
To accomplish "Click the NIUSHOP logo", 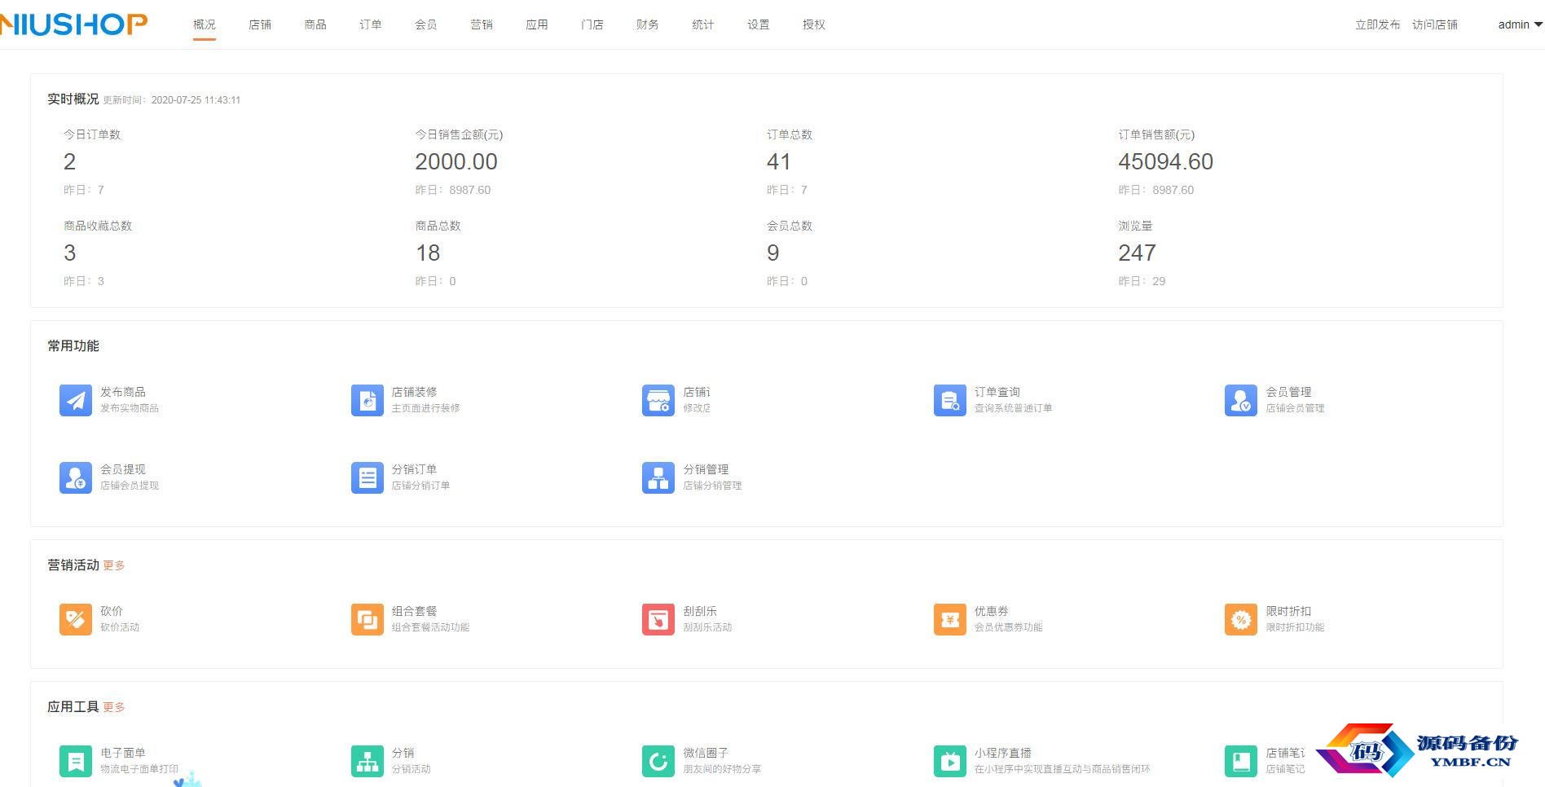I will (73, 24).
